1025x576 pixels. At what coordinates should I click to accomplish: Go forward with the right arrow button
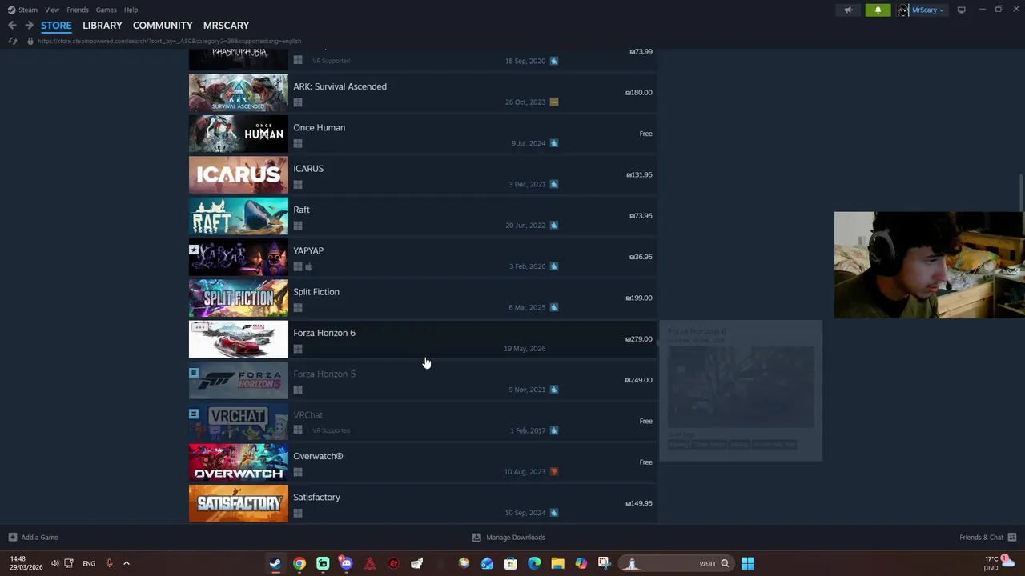pyautogui.click(x=29, y=26)
